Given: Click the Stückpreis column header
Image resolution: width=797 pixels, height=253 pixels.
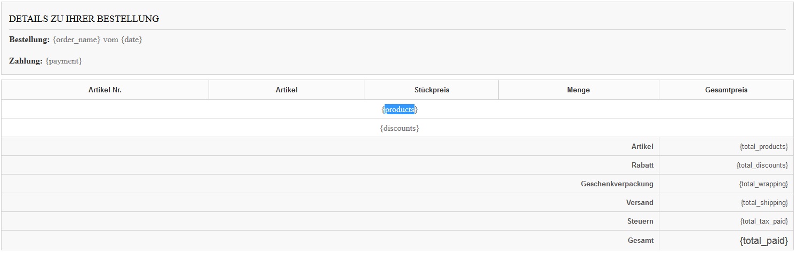Looking at the screenshot, I should coord(432,90).
